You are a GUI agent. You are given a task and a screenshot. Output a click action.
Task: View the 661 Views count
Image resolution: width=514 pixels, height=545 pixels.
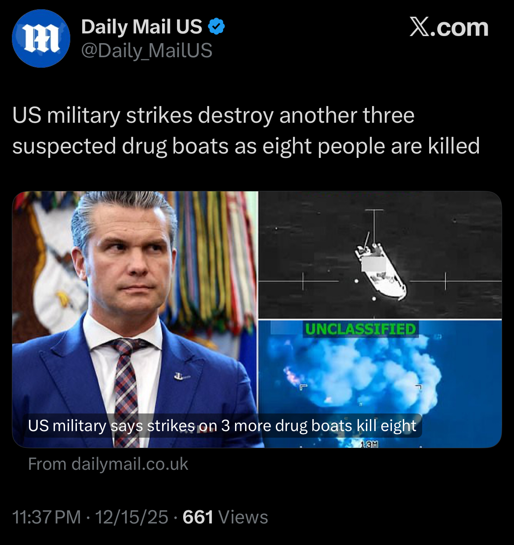(225, 517)
